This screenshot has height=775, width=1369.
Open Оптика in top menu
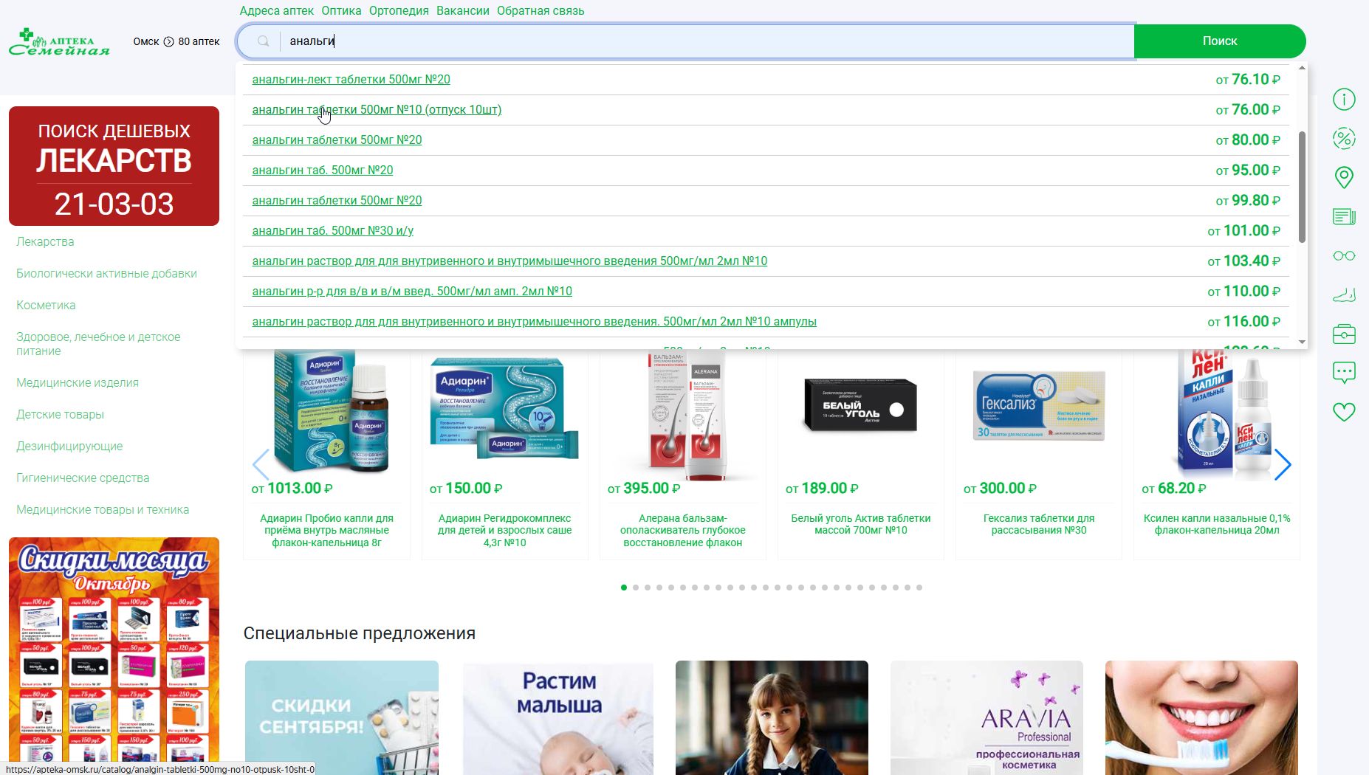(341, 10)
